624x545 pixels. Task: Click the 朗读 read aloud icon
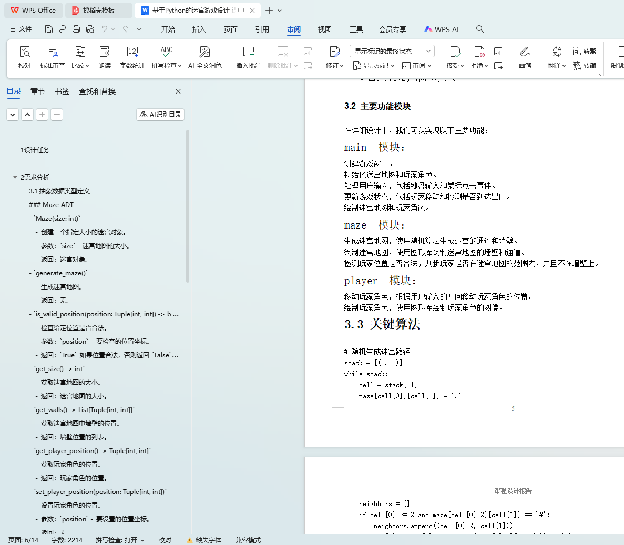(105, 57)
